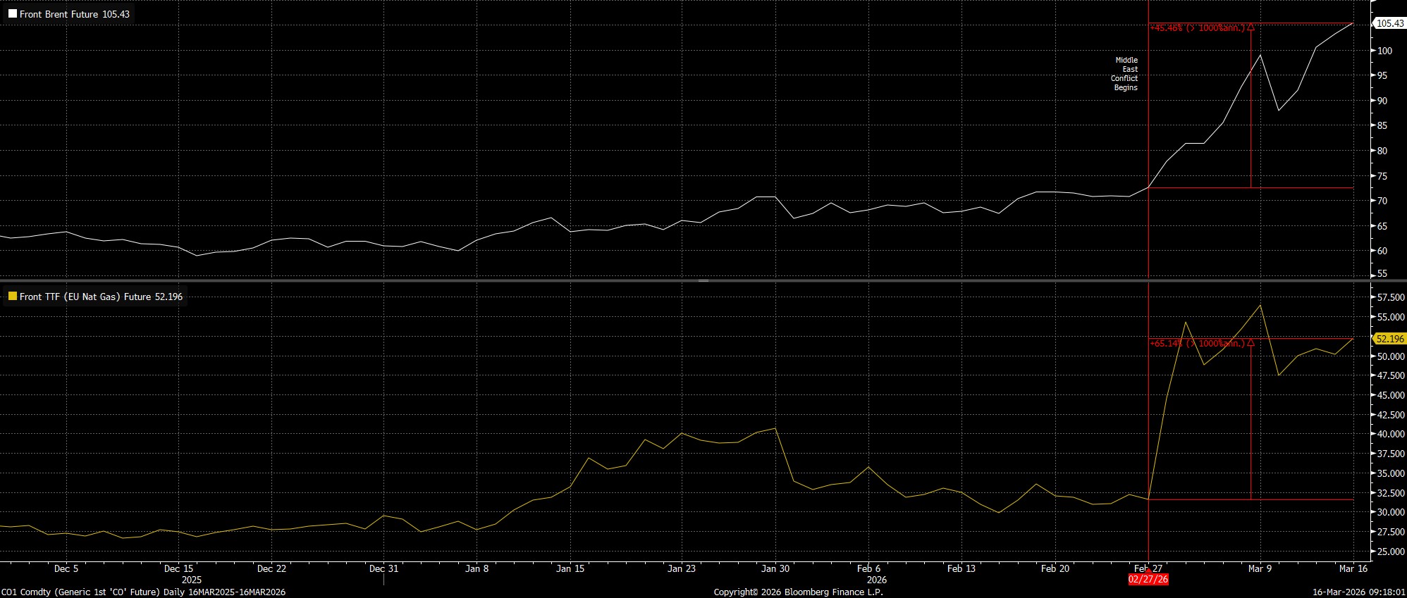The height and width of the screenshot is (598, 1407).
Task: Click the 2026 year label on axis
Action: 876,580
